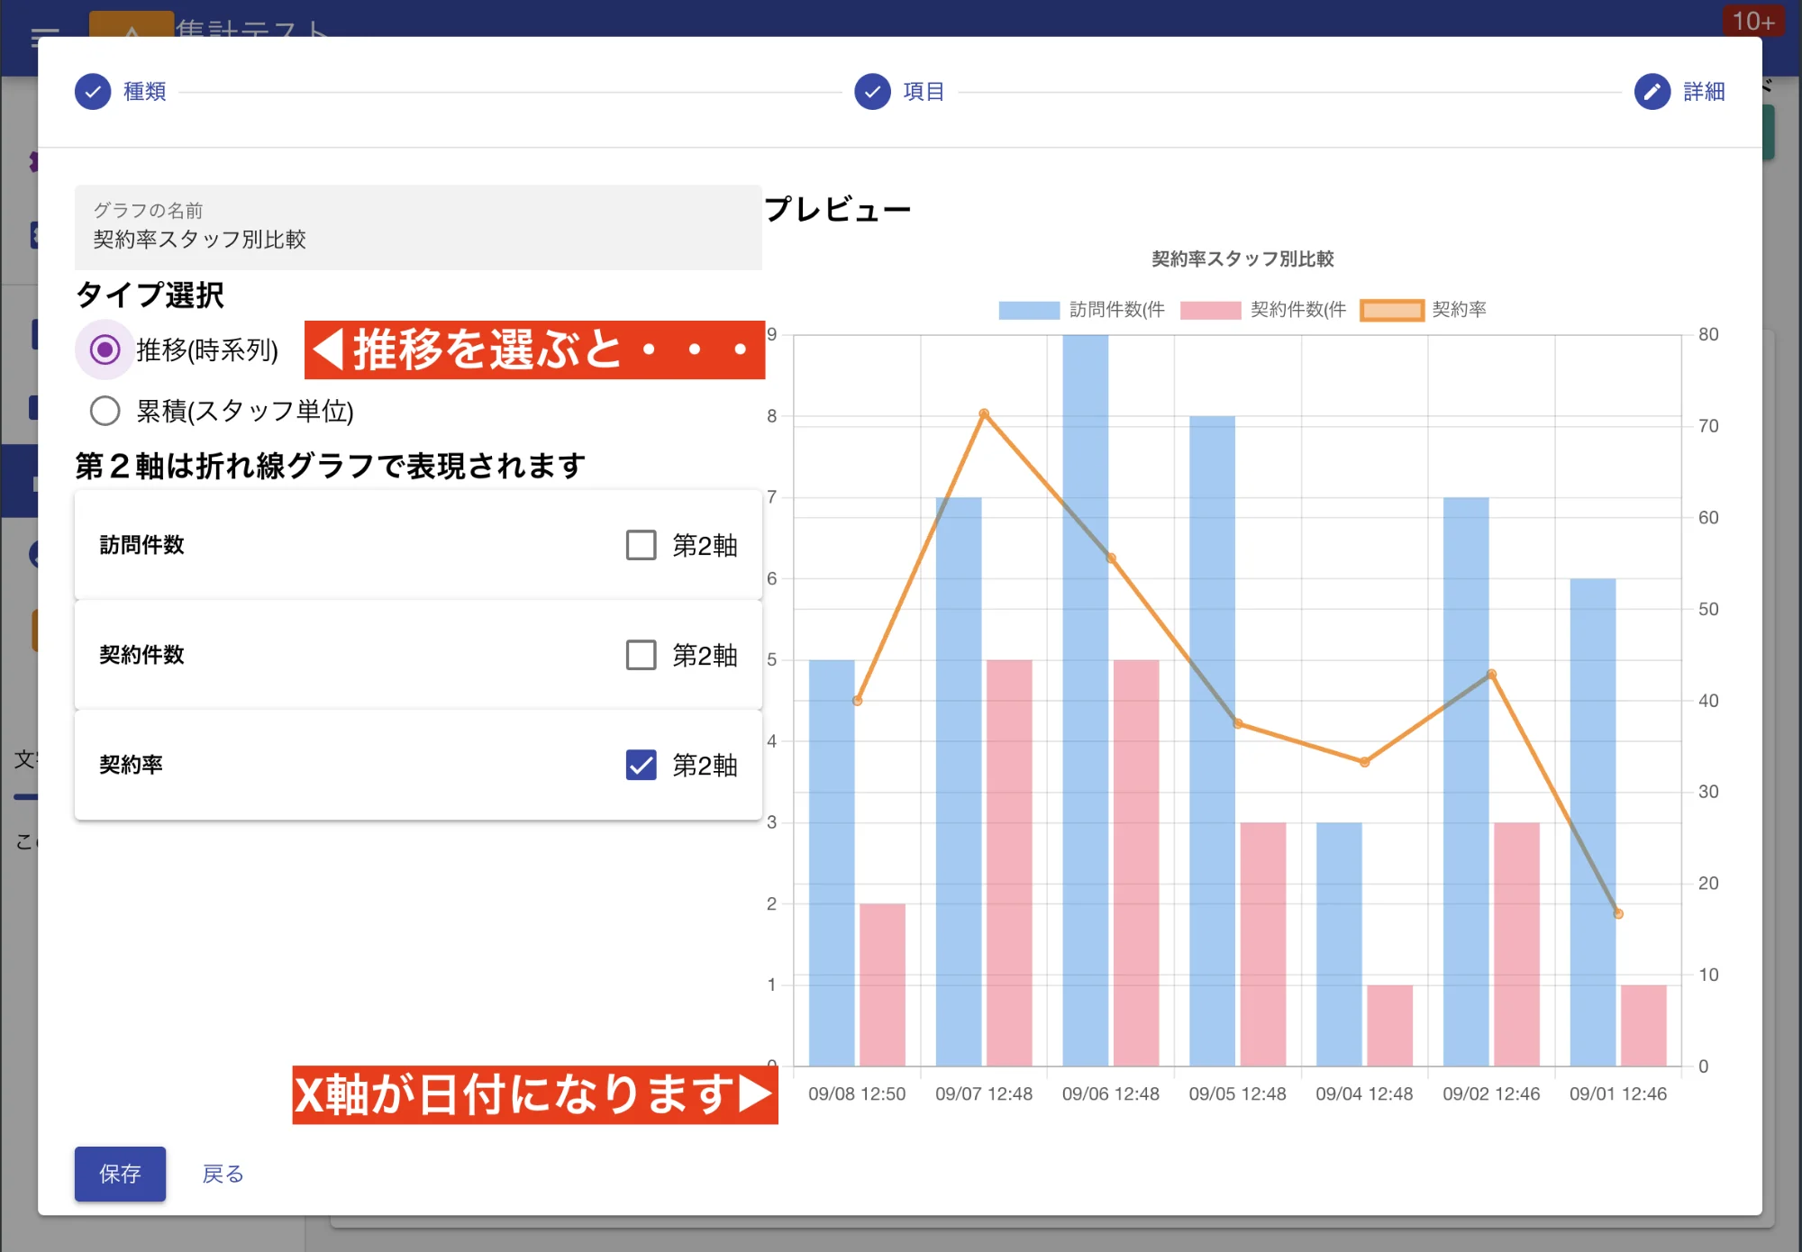1802x1252 pixels.
Task: Click the 種類 step label text
Action: point(142,91)
